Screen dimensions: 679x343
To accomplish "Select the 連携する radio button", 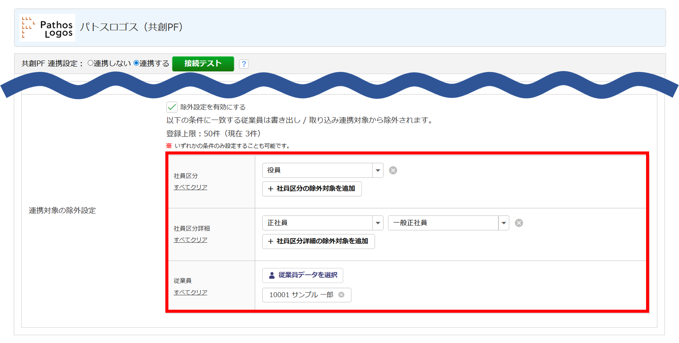I will 136,63.
